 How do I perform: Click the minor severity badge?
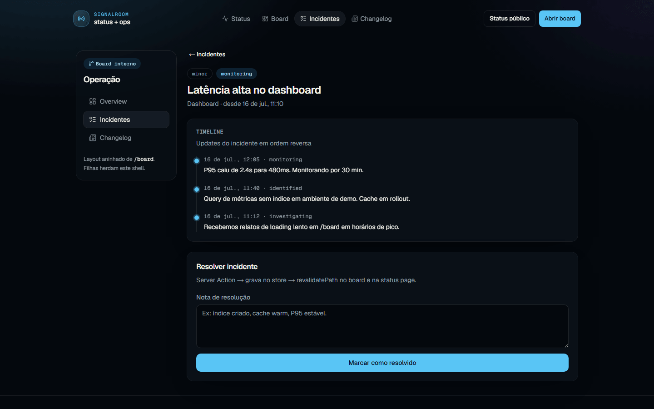pyautogui.click(x=200, y=74)
